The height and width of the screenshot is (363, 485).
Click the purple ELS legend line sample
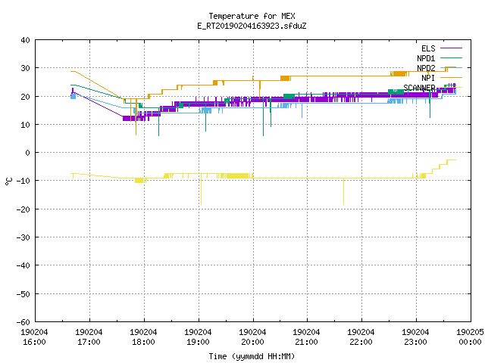coord(451,48)
